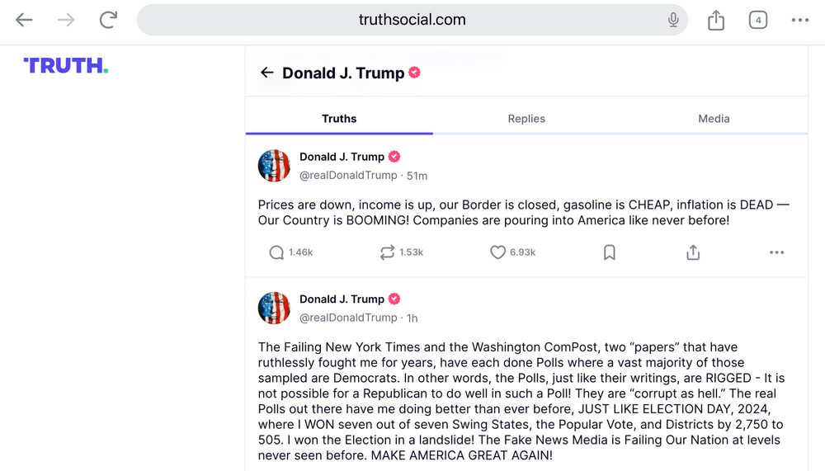Click the browser back arrow
The image size is (825, 471).
coord(24,21)
